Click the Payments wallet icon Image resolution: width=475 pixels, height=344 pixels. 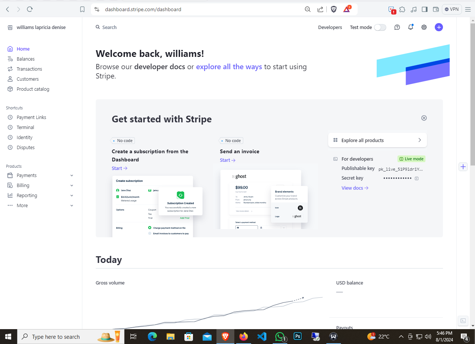point(10,175)
